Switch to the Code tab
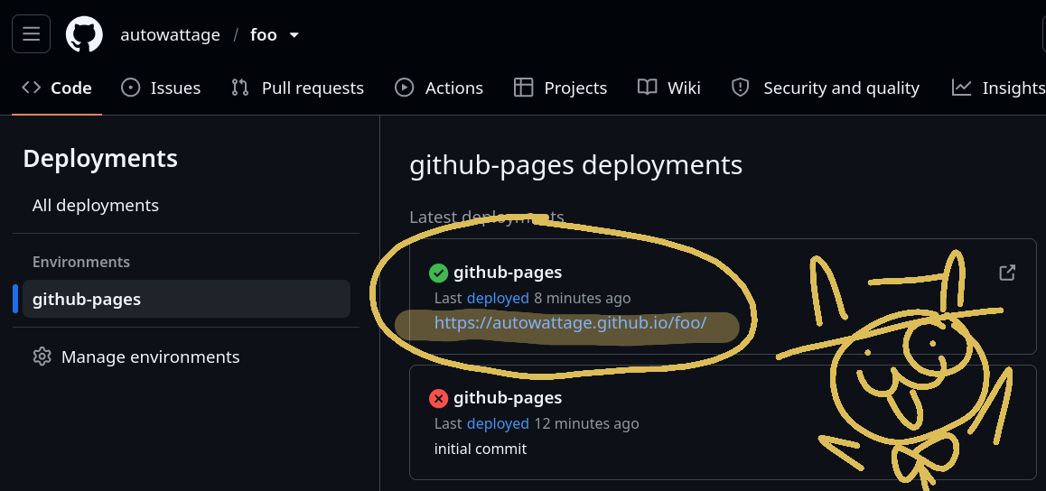Image resolution: width=1046 pixels, height=491 pixels. click(x=57, y=88)
